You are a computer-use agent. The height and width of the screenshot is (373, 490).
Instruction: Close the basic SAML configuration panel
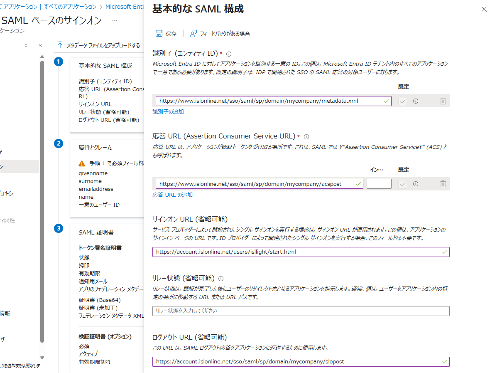(x=484, y=10)
